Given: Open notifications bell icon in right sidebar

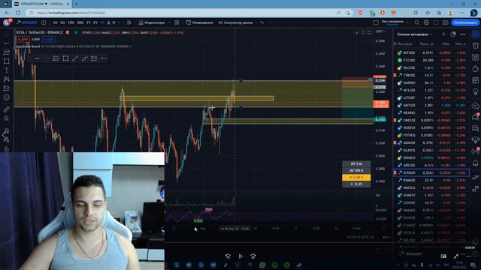Looking at the screenshot, I should click(475, 163).
